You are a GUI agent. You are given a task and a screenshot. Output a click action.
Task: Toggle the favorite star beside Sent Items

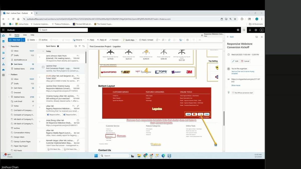tap(58, 46)
